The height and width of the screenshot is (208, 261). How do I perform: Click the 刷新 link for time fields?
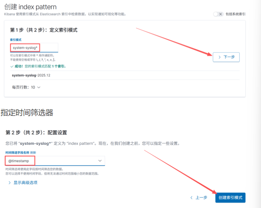[33, 152]
